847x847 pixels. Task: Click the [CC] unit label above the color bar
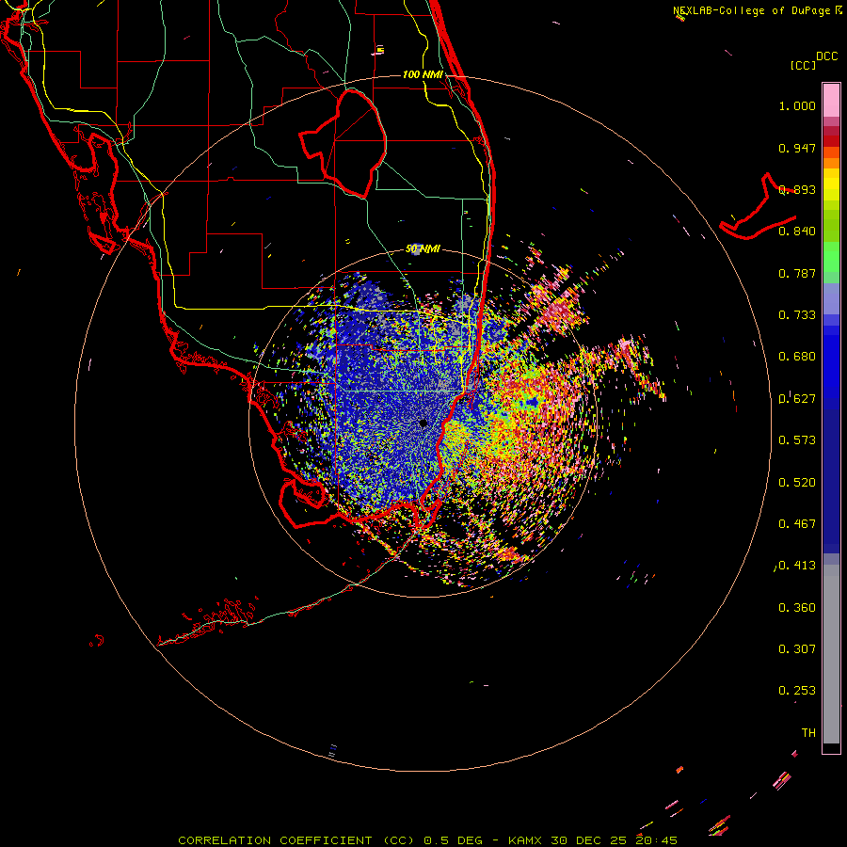[x=803, y=65]
